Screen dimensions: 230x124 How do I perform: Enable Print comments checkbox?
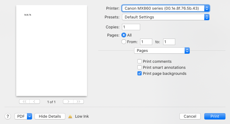(x=140, y=61)
